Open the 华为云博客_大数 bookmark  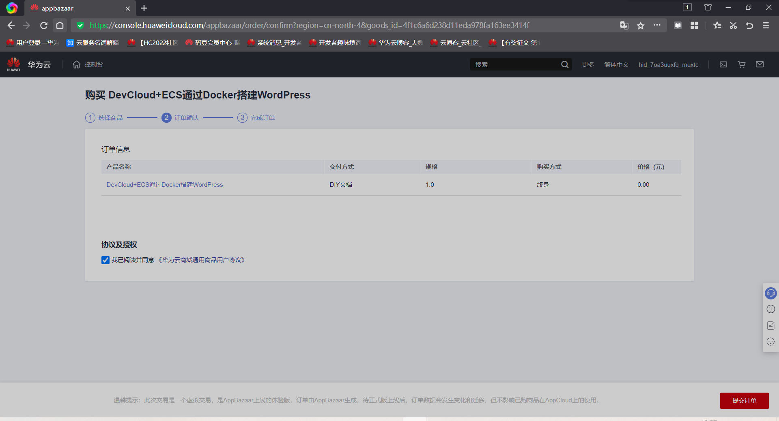click(x=396, y=43)
